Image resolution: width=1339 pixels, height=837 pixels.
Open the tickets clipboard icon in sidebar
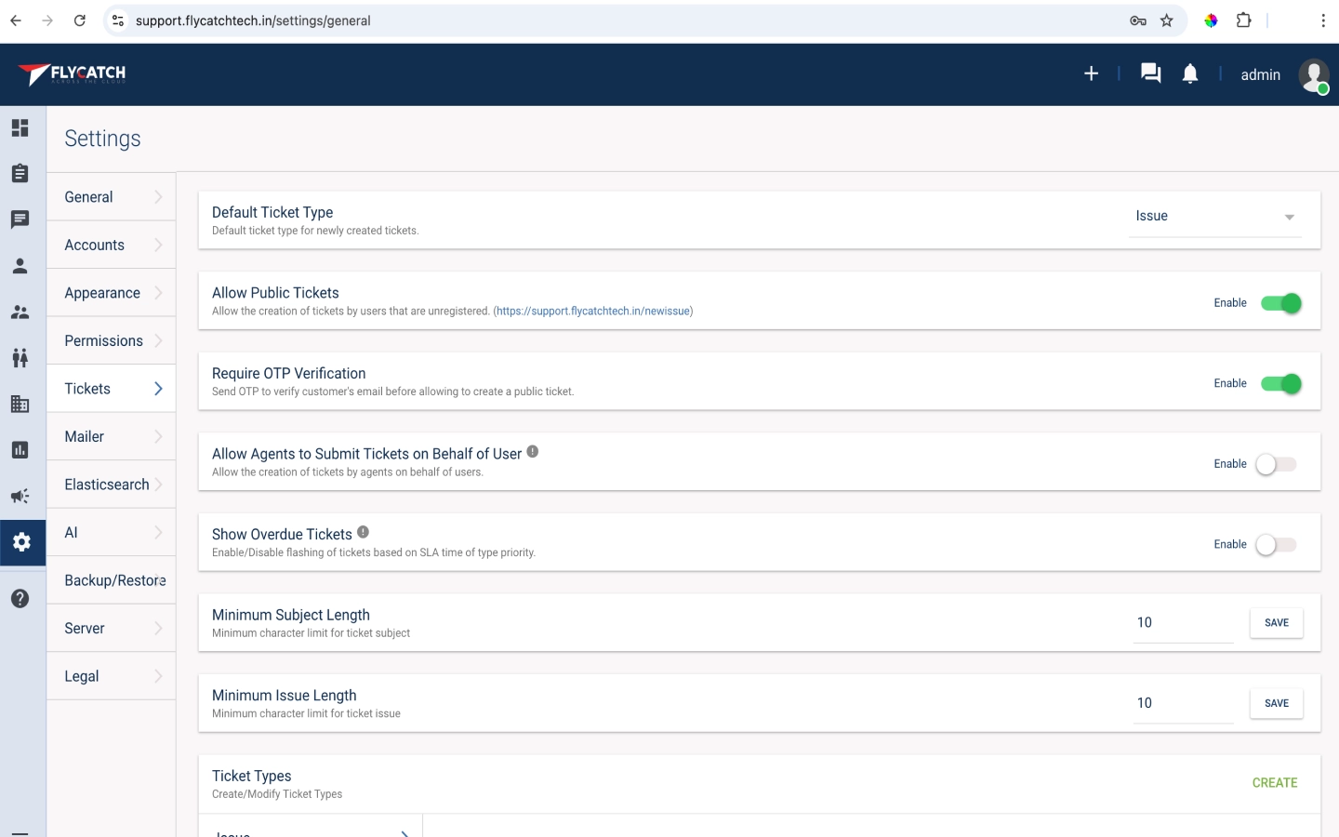[20, 173]
